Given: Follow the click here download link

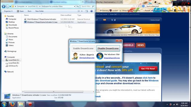Looking at the screenshot, I should coord(147,78).
